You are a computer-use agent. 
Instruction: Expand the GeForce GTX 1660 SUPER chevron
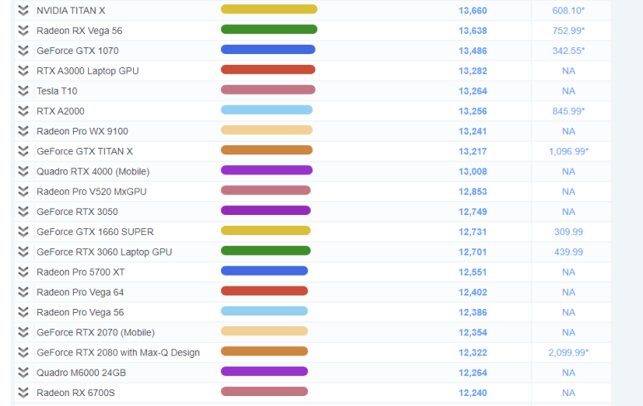[23, 232]
